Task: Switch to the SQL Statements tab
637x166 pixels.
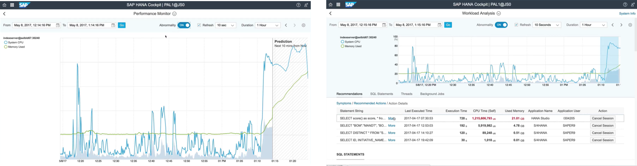Action: (x=381, y=94)
